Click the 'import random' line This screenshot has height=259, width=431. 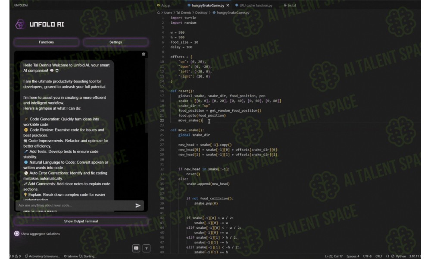183,23
